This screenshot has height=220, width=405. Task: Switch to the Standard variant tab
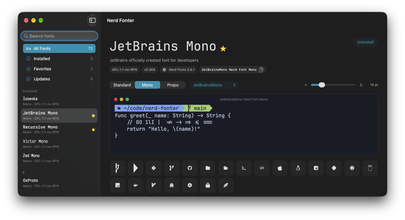[x=122, y=85]
